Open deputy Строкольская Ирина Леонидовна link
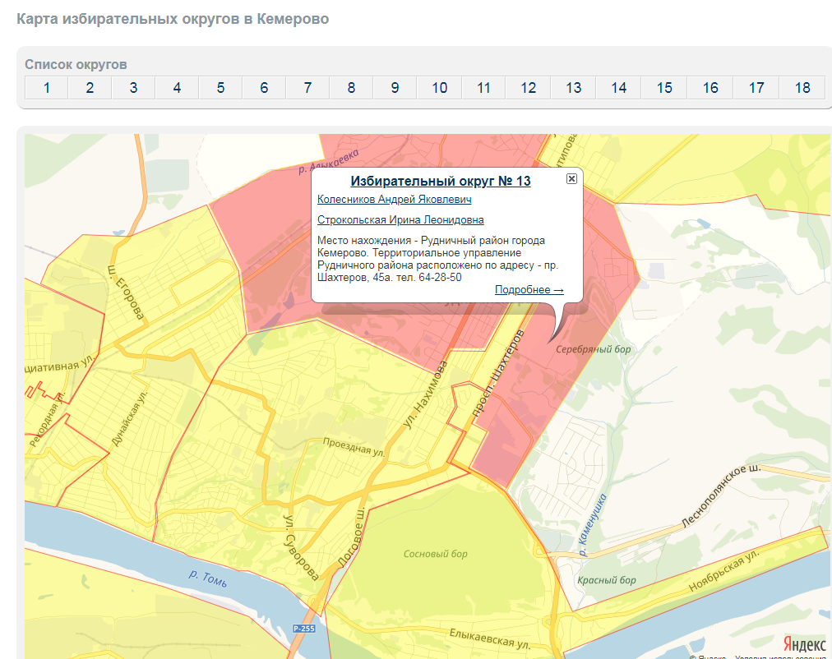832x659 pixels. coord(400,219)
